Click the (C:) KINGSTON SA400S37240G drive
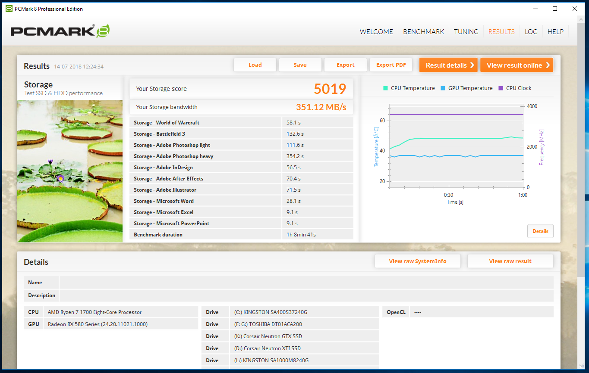The height and width of the screenshot is (373, 589). (x=304, y=312)
